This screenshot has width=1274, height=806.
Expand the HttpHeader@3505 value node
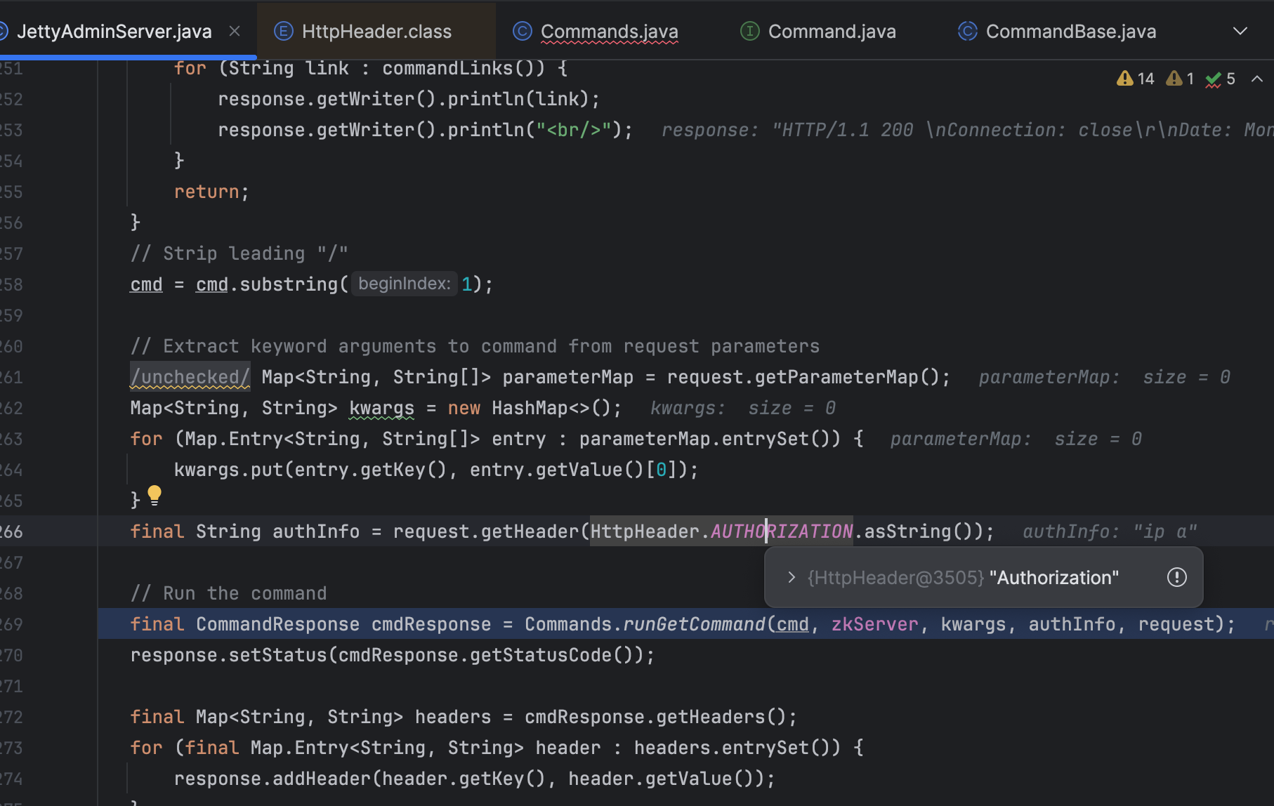pos(792,577)
